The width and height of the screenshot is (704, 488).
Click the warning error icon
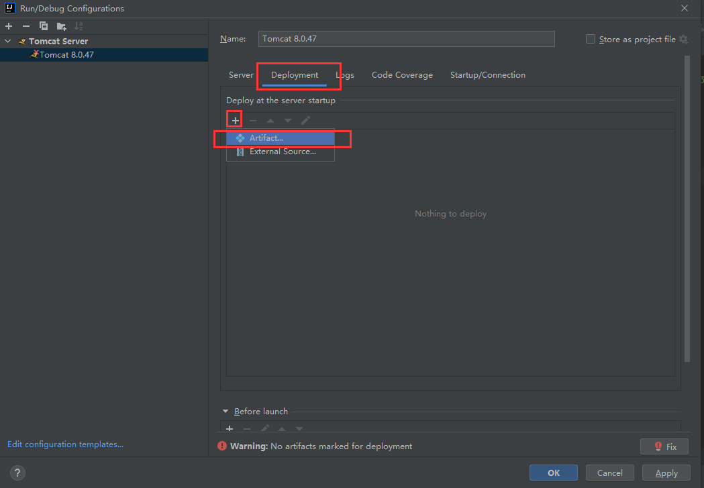pos(222,446)
